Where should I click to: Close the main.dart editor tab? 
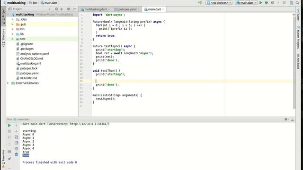click(163, 9)
